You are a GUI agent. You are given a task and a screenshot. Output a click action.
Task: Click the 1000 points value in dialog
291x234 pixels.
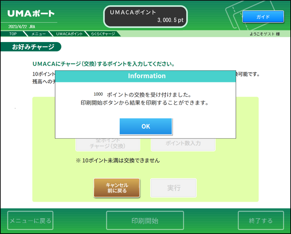point(98,94)
